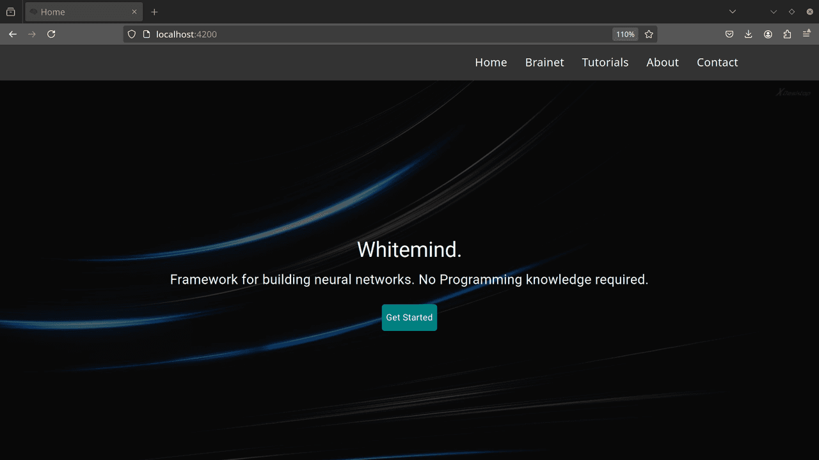Open the Brainet navigation link
Image resolution: width=819 pixels, height=460 pixels.
[545, 62]
